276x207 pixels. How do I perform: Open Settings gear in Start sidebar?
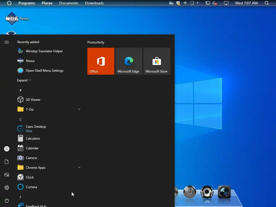click(x=7, y=188)
